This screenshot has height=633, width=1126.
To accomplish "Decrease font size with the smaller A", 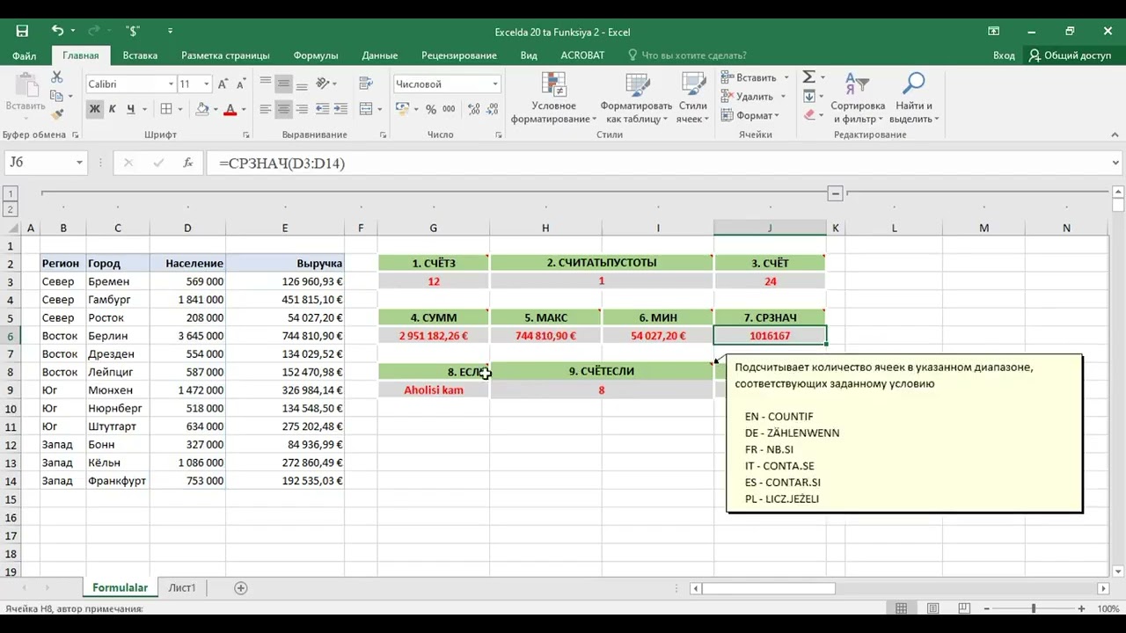I will coord(240,84).
